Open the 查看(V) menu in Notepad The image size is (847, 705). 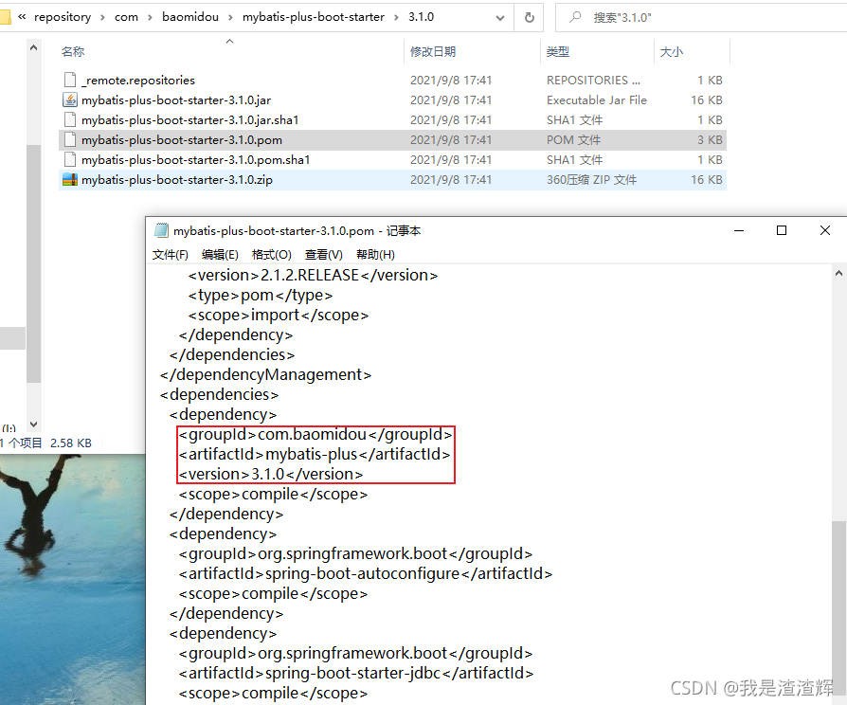tap(324, 255)
